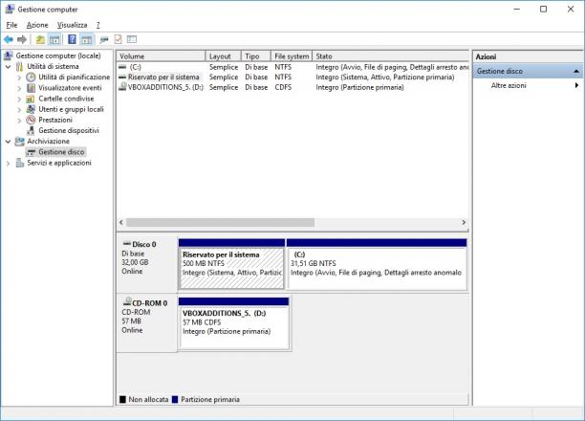The image size is (585, 421).
Task: Expand the Prestazioni node
Action: pyautogui.click(x=19, y=121)
